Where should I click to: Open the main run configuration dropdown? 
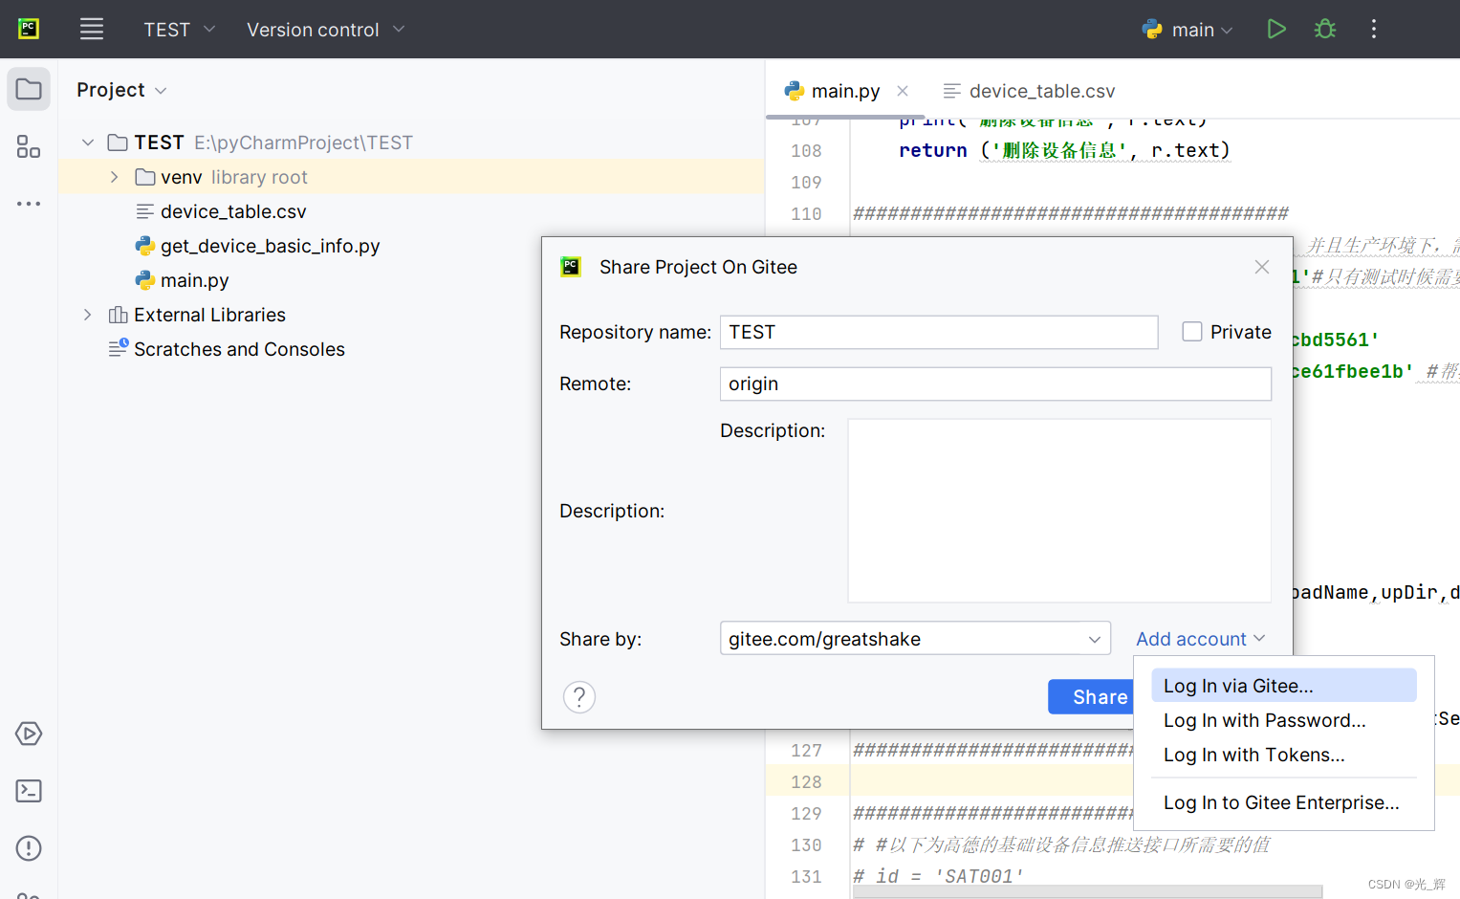point(1188,30)
